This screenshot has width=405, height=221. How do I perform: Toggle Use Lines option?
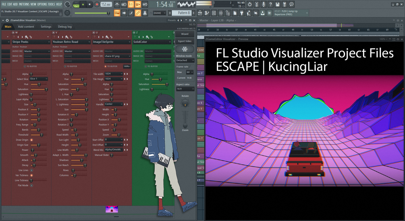pyautogui.click(x=31, y=170)
